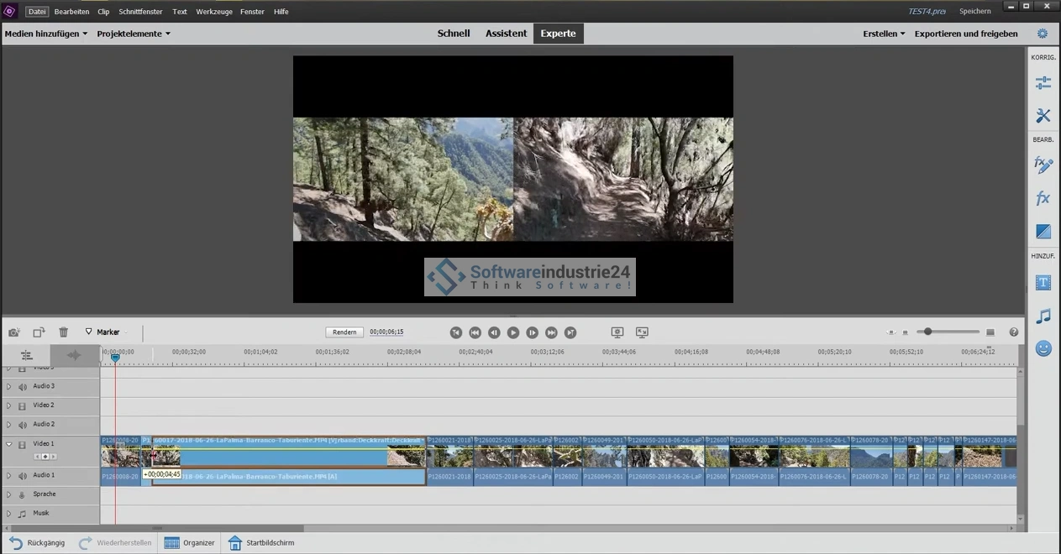Click the timeline zoom slider handle
Image resolution: width=1061 pixels, height=554 pixels.
click(927, 332)
